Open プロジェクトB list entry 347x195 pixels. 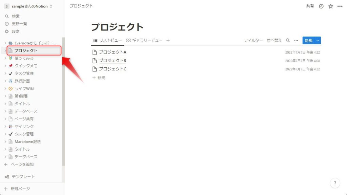coord(113,61)
